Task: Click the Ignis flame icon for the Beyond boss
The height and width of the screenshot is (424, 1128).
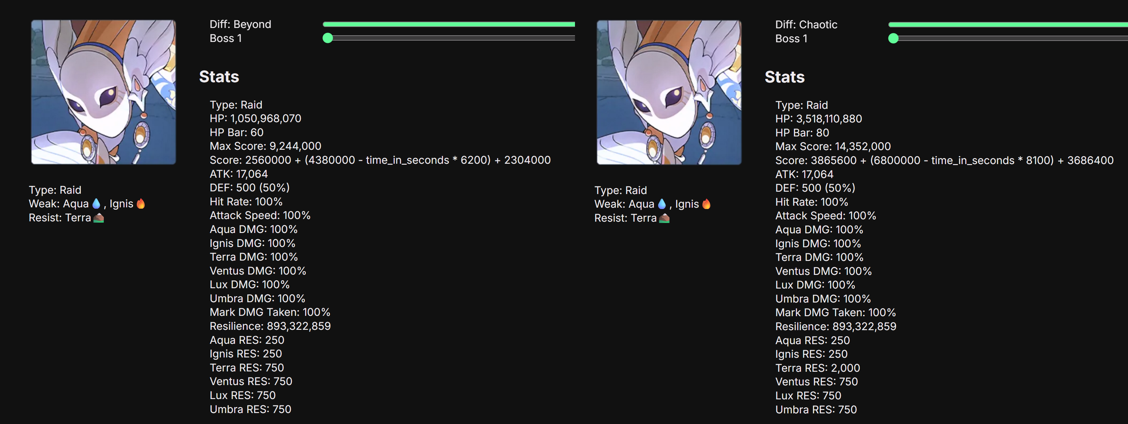Action: point(140,203)
